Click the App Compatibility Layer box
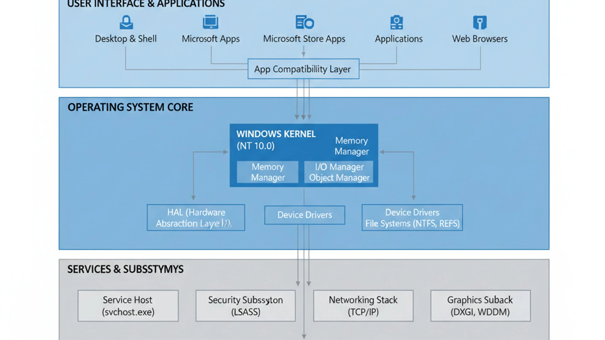Image resolution: width=605 pixels, height=340 pixels. point(303,69)
